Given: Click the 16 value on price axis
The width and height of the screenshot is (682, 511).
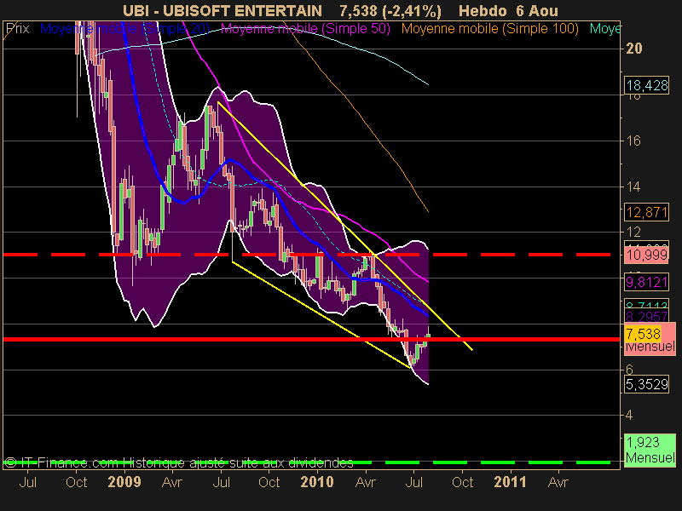Looking at the screenshot, I should [633, 141].
